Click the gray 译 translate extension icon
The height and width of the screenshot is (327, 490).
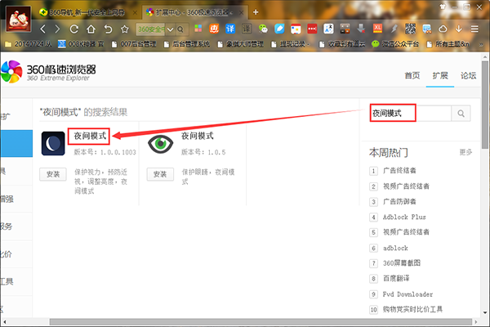247,29
